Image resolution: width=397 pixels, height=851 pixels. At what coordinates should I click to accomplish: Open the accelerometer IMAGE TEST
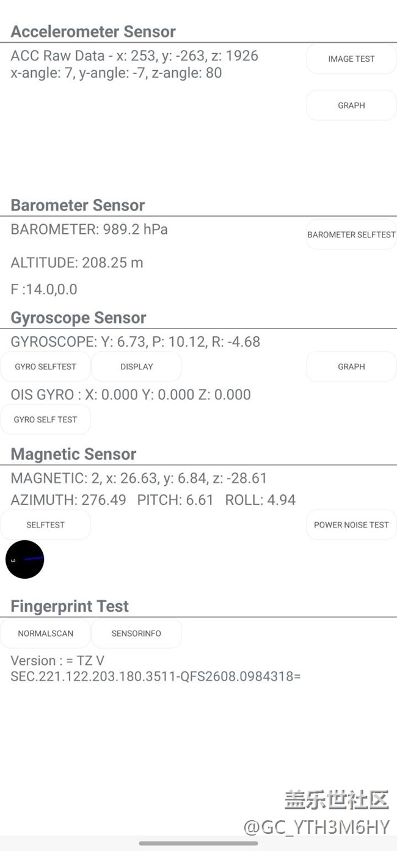click(x=351, y=59)
